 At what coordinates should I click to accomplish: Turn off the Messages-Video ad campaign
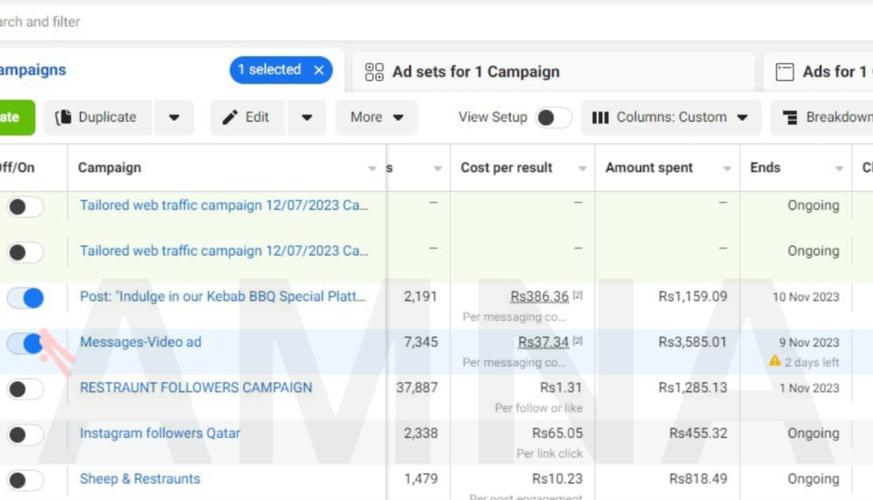26,343
